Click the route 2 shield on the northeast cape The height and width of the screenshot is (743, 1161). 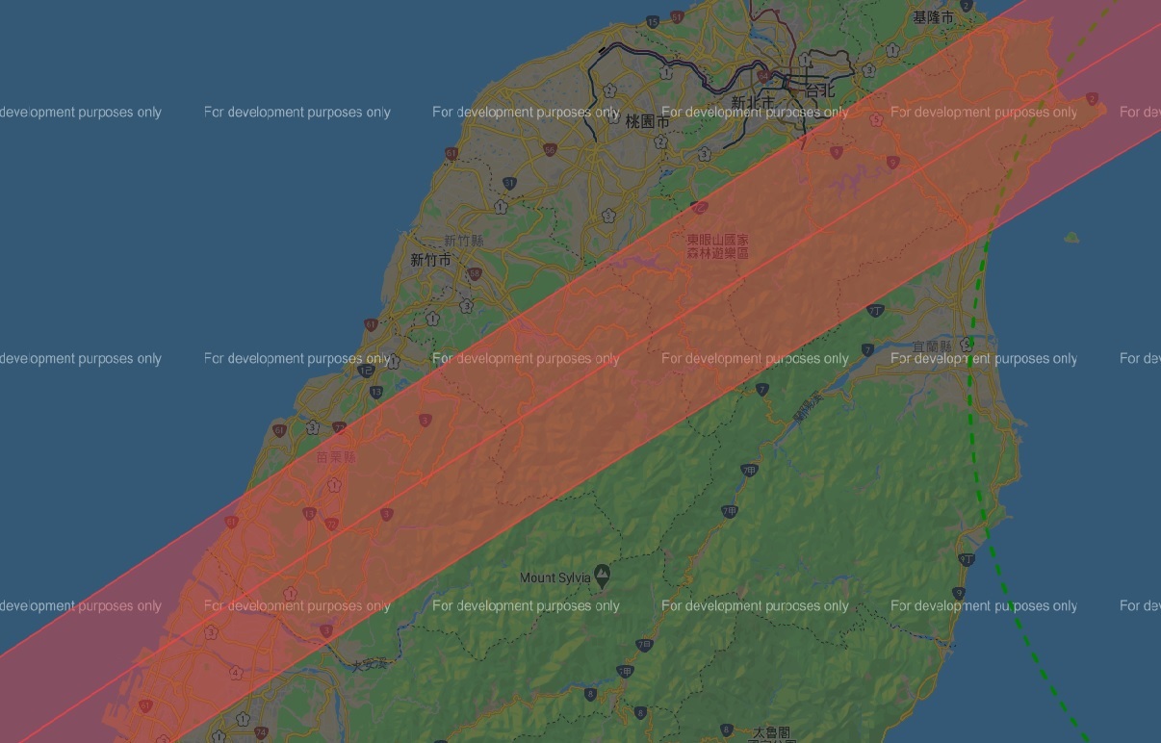(x=1092, y=98)
